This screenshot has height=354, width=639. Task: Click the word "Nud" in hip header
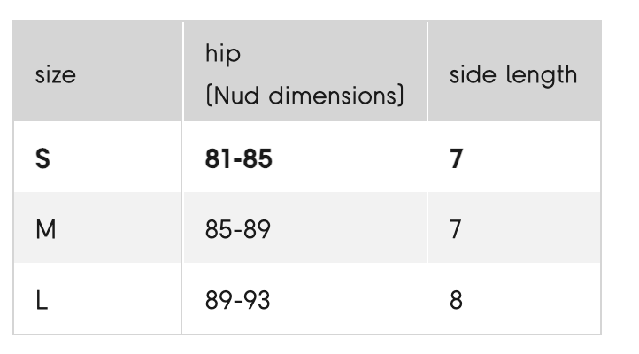click(x=236, y=95)
